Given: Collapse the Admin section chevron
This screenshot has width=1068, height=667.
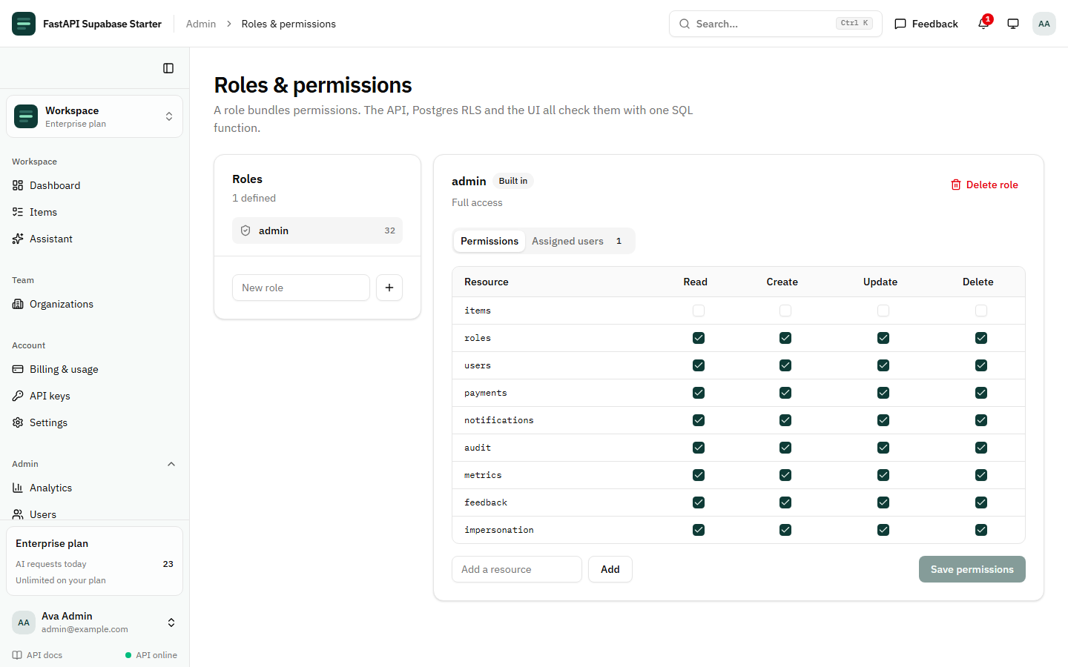Looking at the screenshot, I should (x=171, y=464).
